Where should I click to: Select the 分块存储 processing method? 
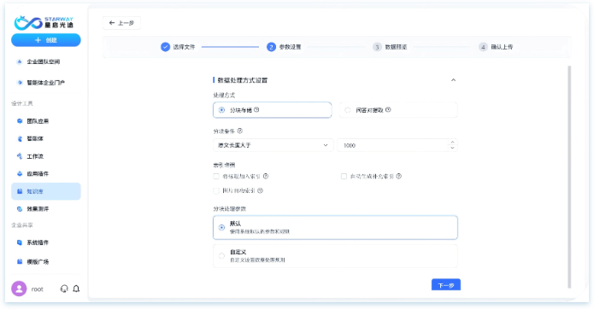pyautogui.click(x=273, y=110)
